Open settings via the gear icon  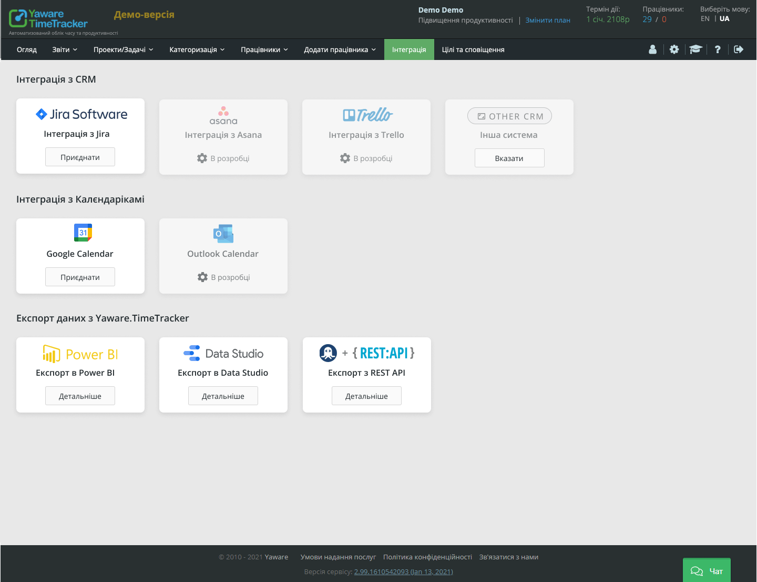(674, 49)
